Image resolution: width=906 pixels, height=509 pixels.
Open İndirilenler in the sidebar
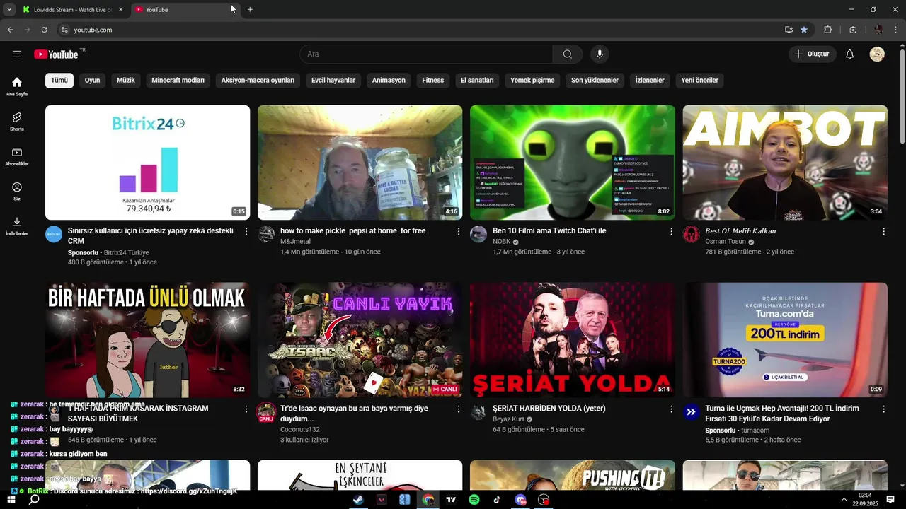coord(17,227)
